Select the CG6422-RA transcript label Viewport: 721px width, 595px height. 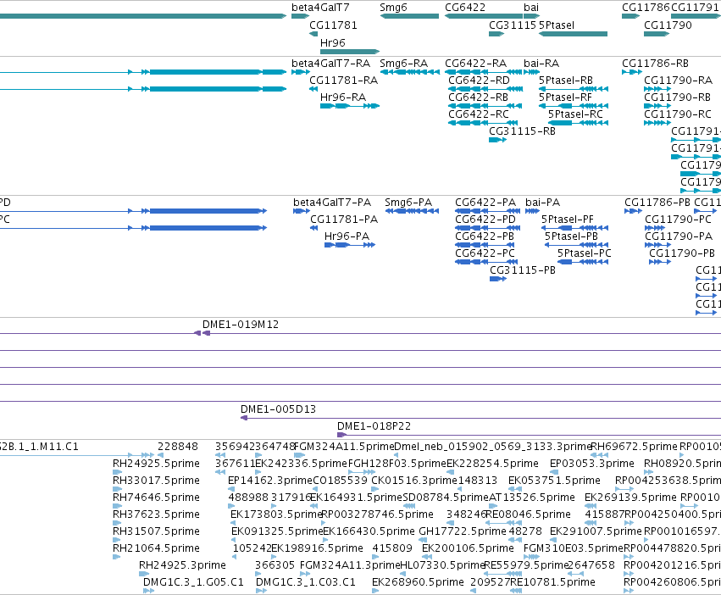(476, 63)
